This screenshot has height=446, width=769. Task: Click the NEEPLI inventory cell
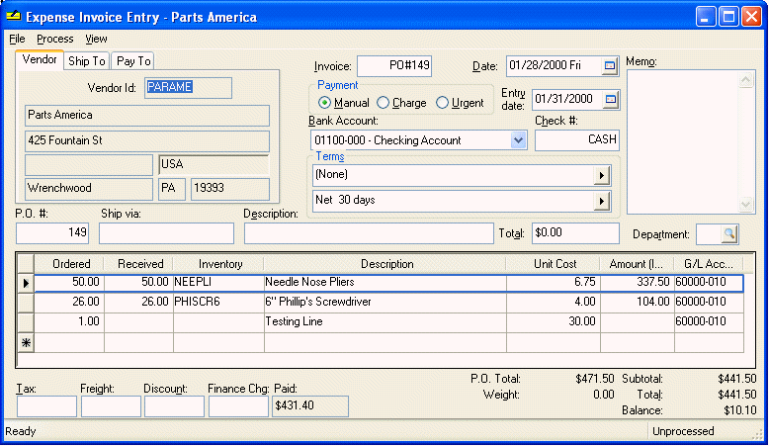click(218, 283)
